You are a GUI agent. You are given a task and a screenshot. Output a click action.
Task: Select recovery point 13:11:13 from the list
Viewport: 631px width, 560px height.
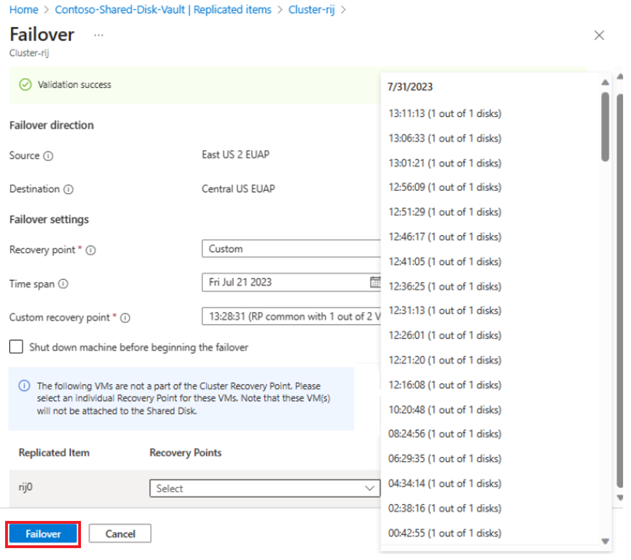tap(444, 113)
